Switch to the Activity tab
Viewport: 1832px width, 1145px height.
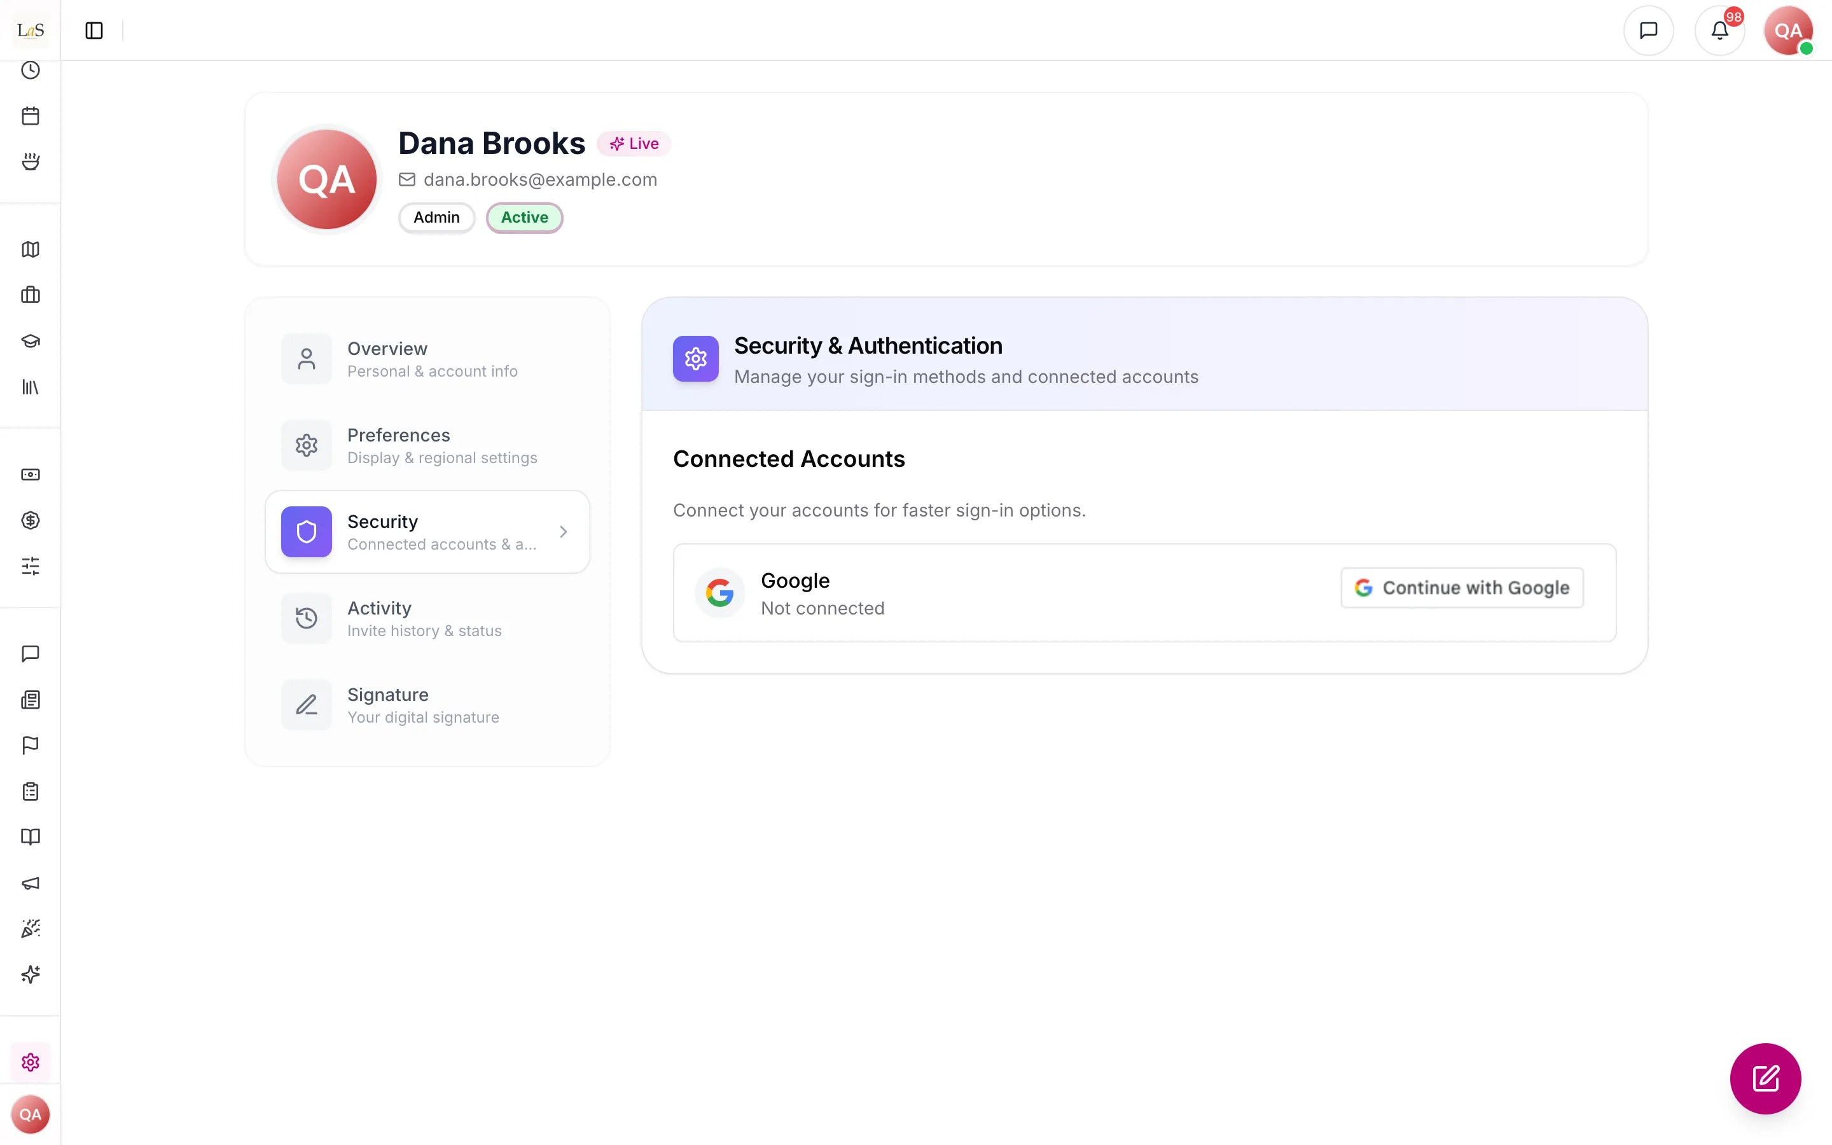pos(427,619)
